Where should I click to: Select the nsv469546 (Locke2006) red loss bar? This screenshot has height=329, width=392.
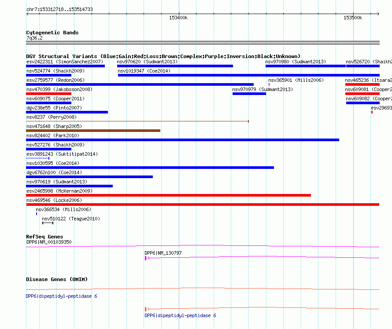[203, 205]
